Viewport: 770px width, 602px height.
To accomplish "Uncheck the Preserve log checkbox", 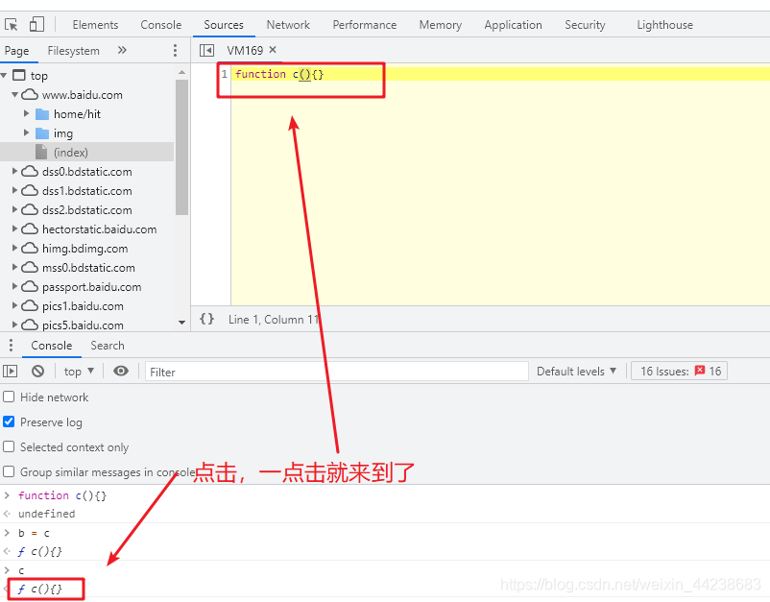I will [x=9, y=421].
